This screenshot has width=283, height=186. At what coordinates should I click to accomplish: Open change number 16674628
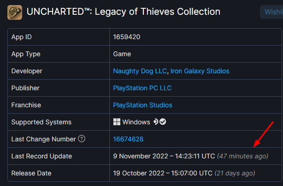click(x=128, y=139)
